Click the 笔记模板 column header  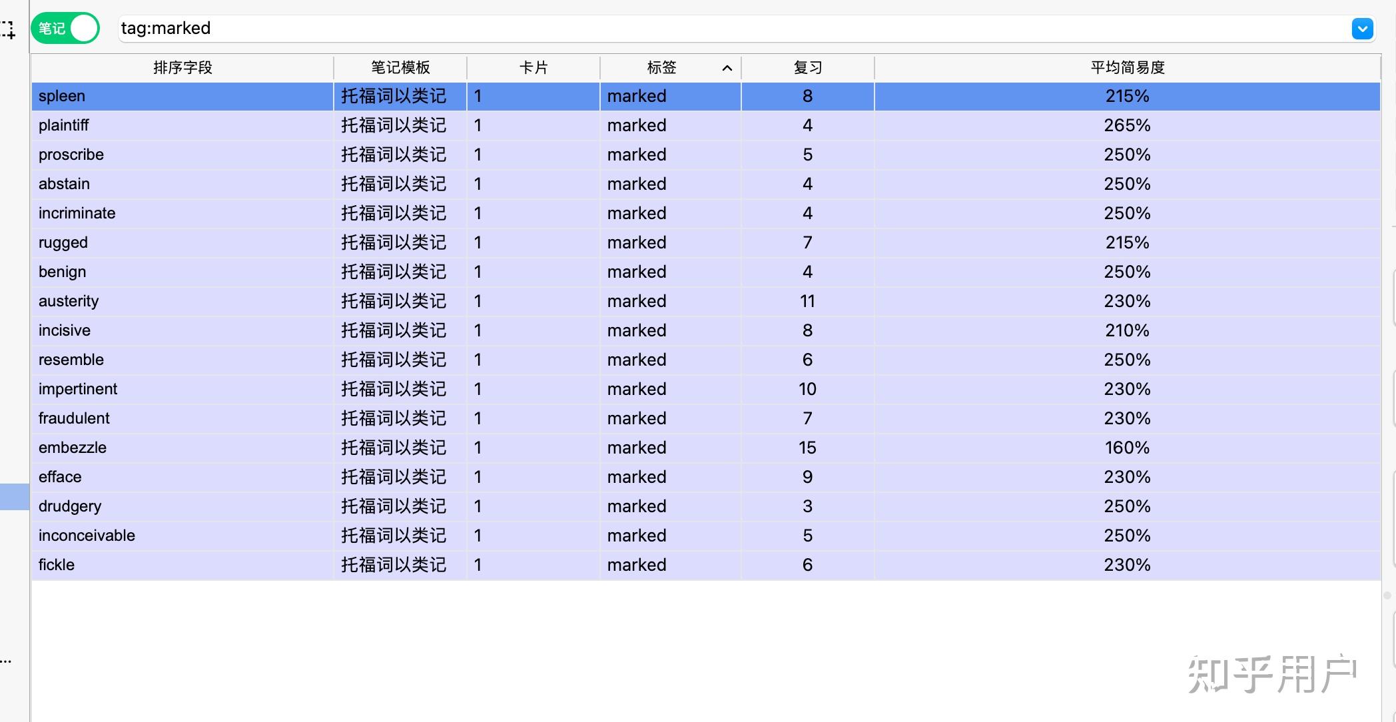point(398,67)
